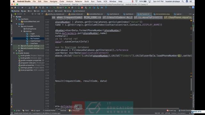This screenshot has height=115, width=205.
Task: Open the Refactor menu
Action: 79,1
